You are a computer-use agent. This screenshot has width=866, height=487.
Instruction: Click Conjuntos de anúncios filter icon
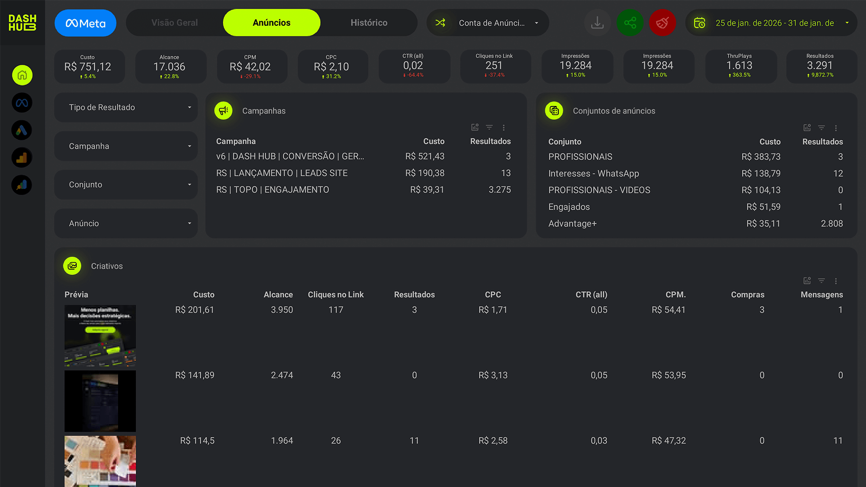pos(821,128)
